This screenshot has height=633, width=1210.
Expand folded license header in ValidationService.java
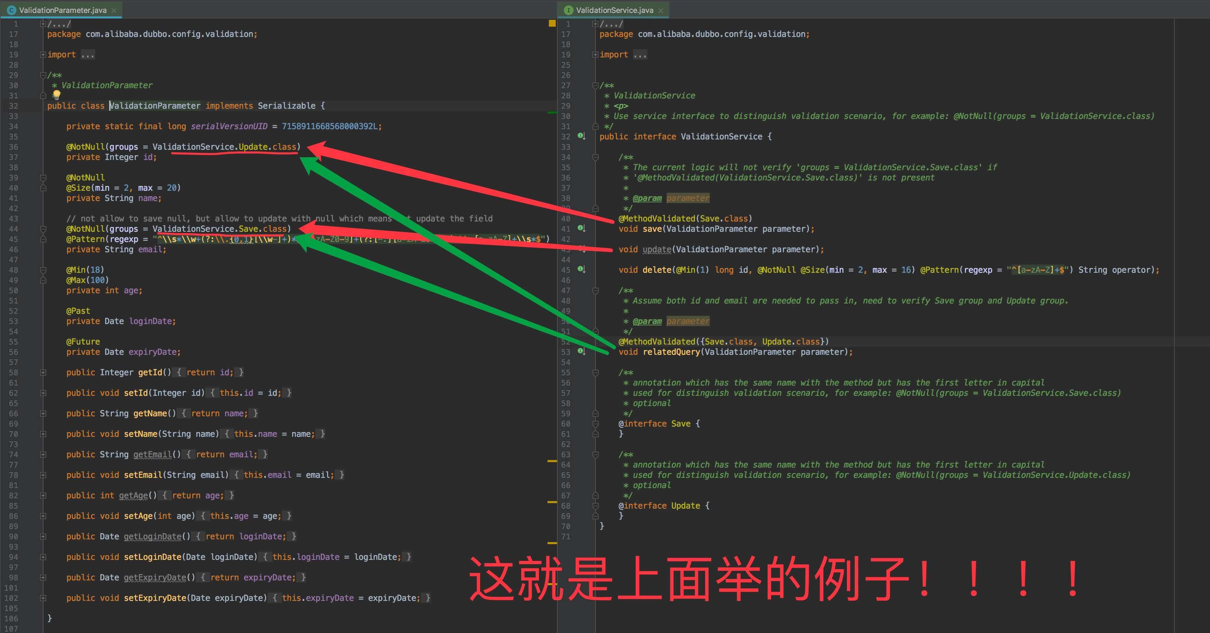click(595, 24)
